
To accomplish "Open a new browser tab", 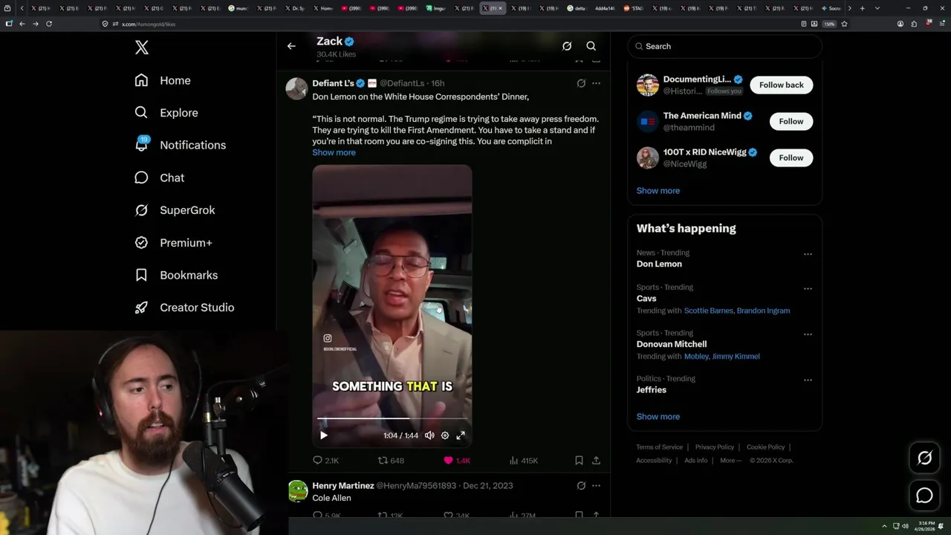I will pos(862,8).
